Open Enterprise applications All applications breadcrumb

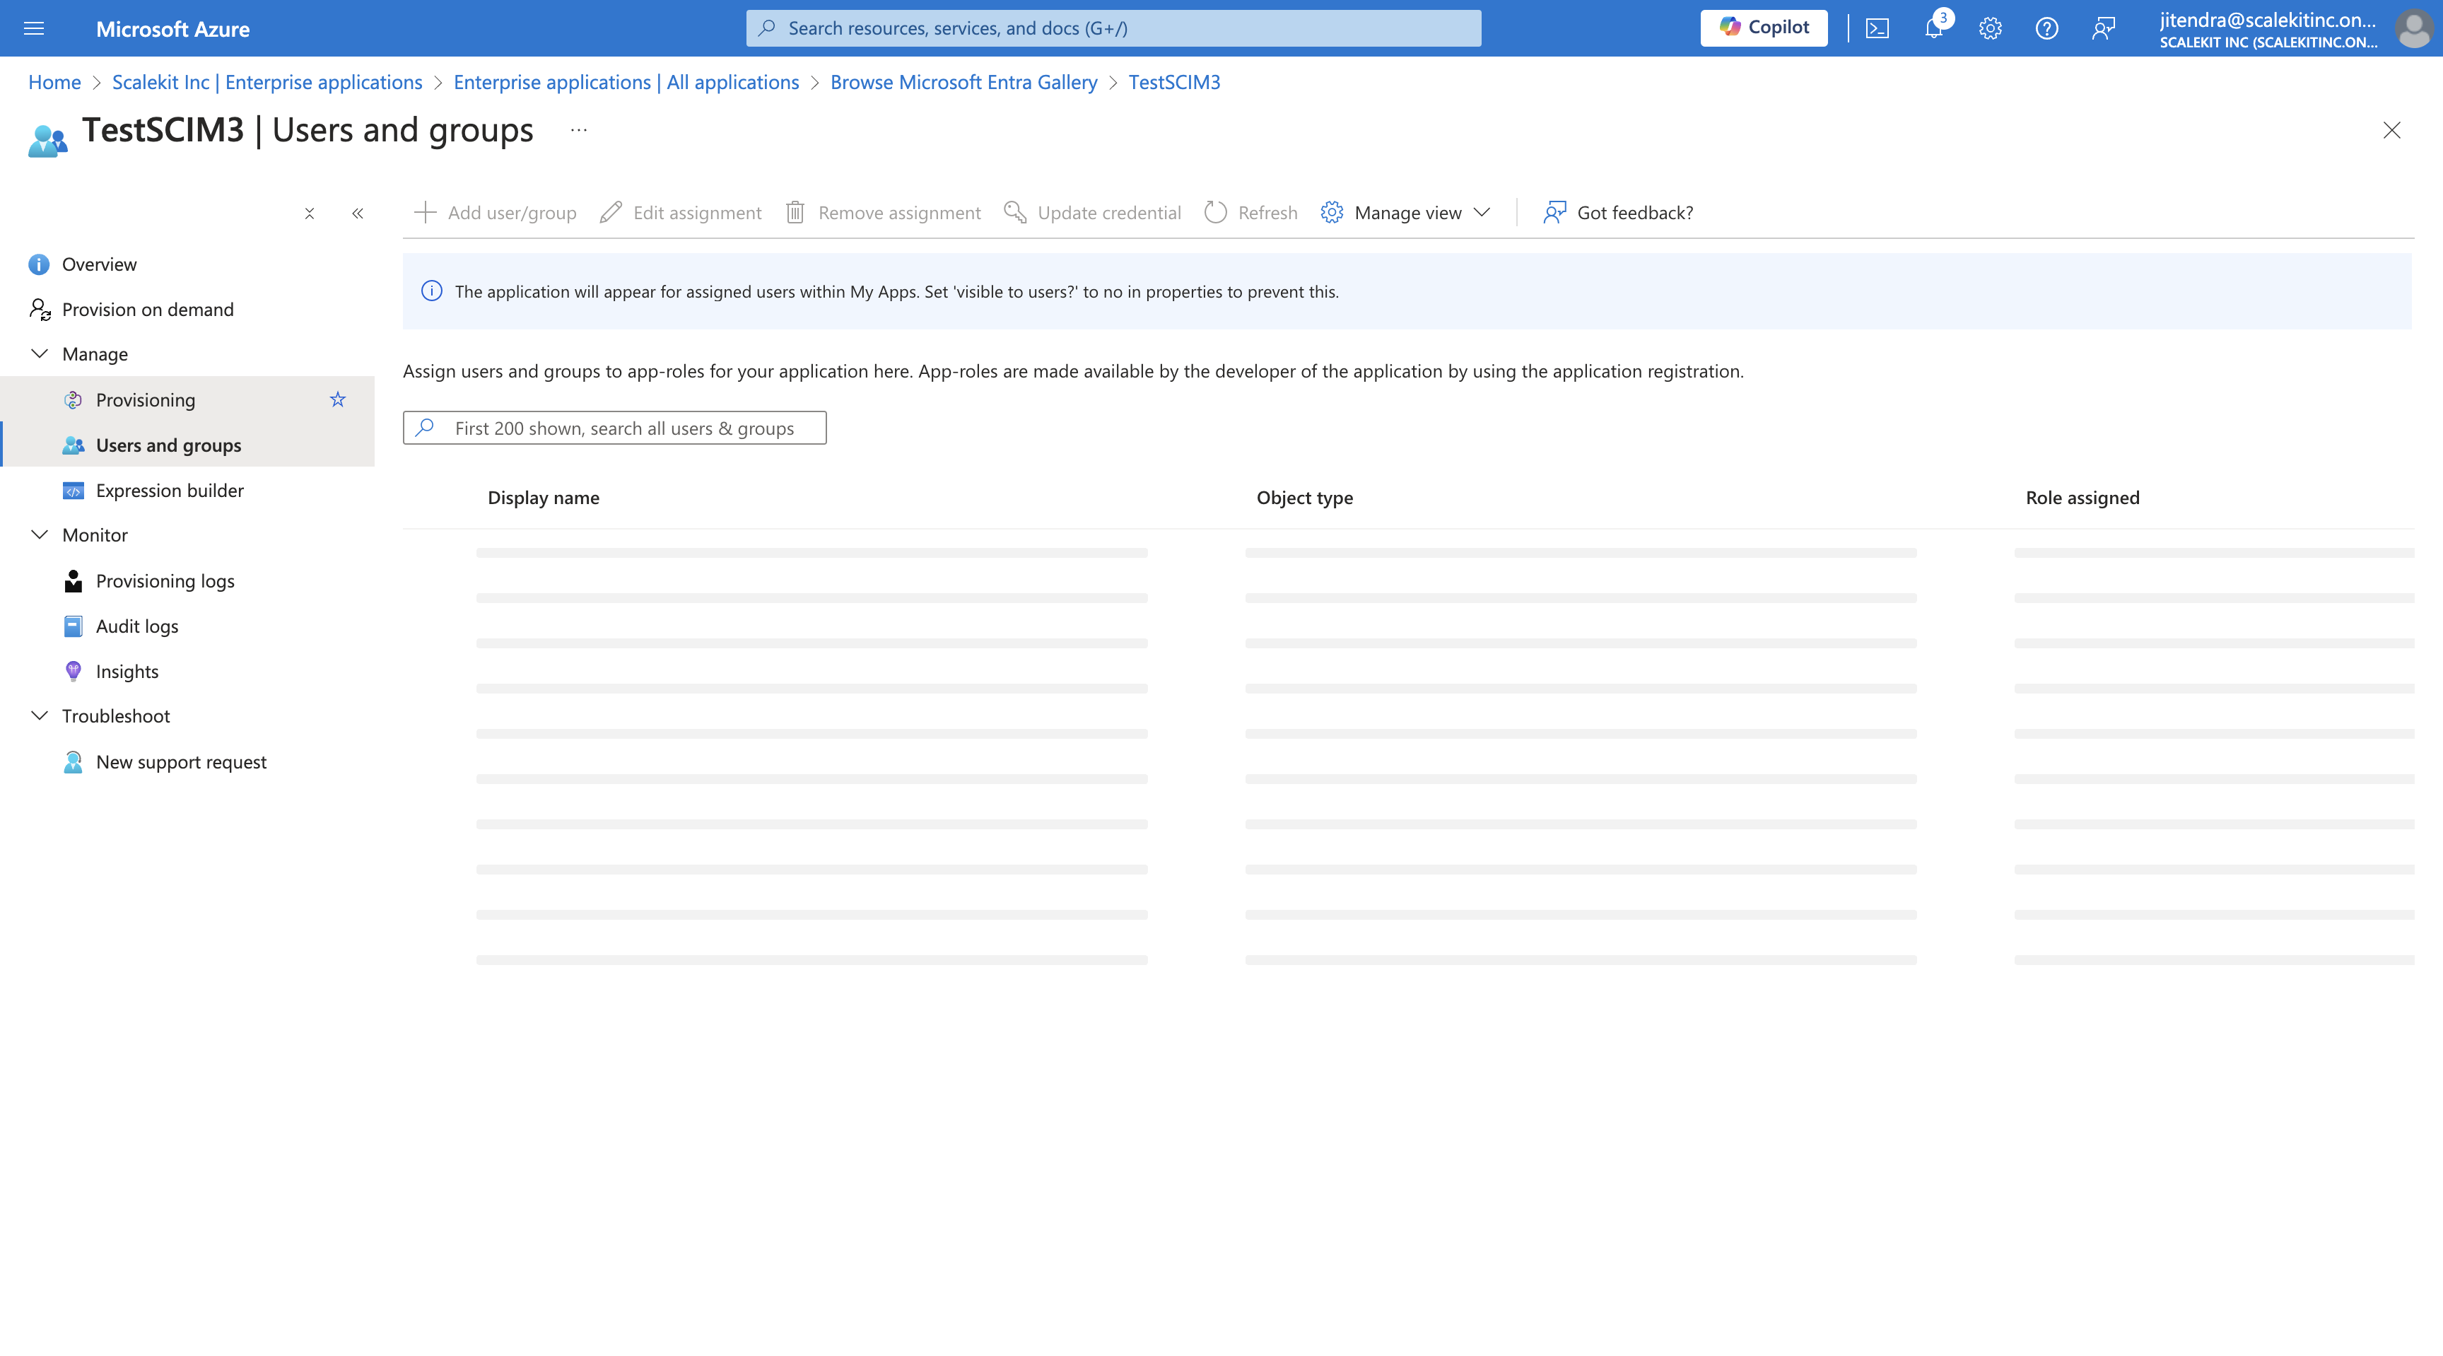pyautogui.click(x=626, y=83)
